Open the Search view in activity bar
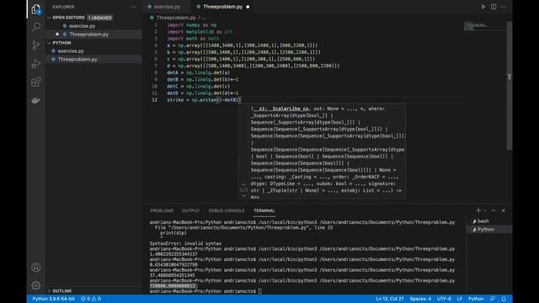This screenshot has width=539, height=303. coord(35,27)
